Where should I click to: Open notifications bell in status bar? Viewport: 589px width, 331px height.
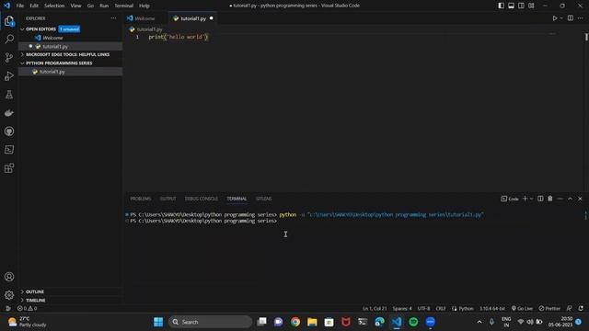click(581, 308)
